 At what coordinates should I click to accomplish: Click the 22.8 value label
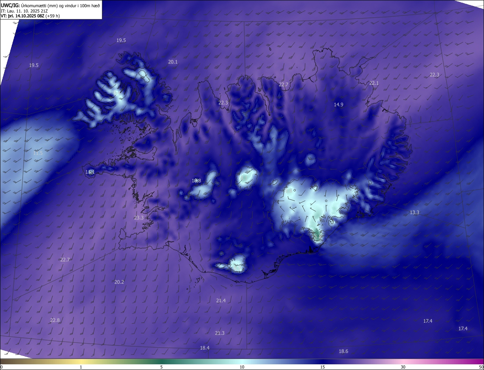click(x=55, y=320)
